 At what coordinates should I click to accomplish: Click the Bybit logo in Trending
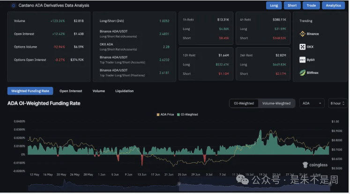303,60
